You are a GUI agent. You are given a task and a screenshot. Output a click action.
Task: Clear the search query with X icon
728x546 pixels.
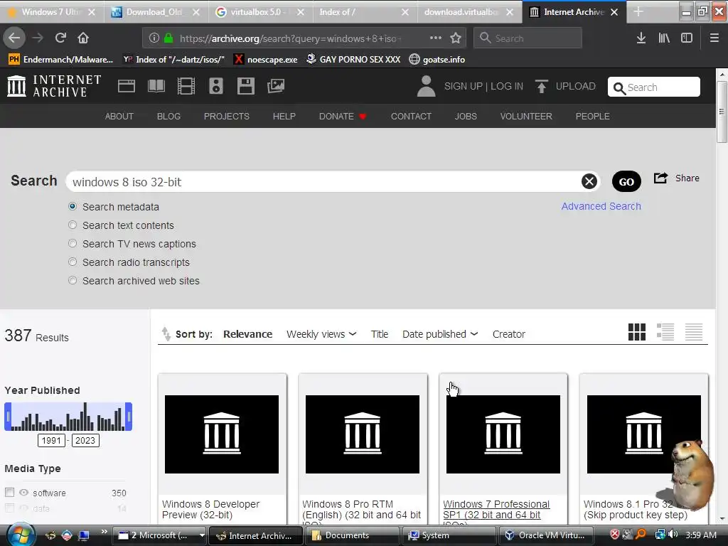pyautogui.click(x=589, y=181)
